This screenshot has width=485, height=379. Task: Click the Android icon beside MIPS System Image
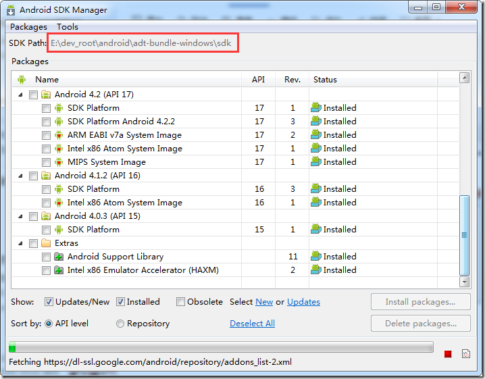59,162
